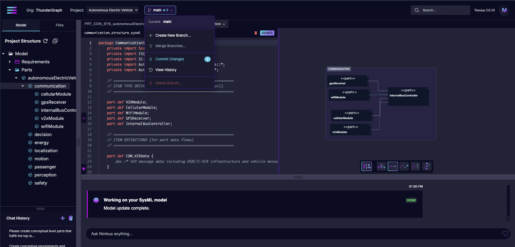Viewport: 515px width, 247px height.
Task: Click the tree hierarchy diagram icon
Action: pos(382,166)
